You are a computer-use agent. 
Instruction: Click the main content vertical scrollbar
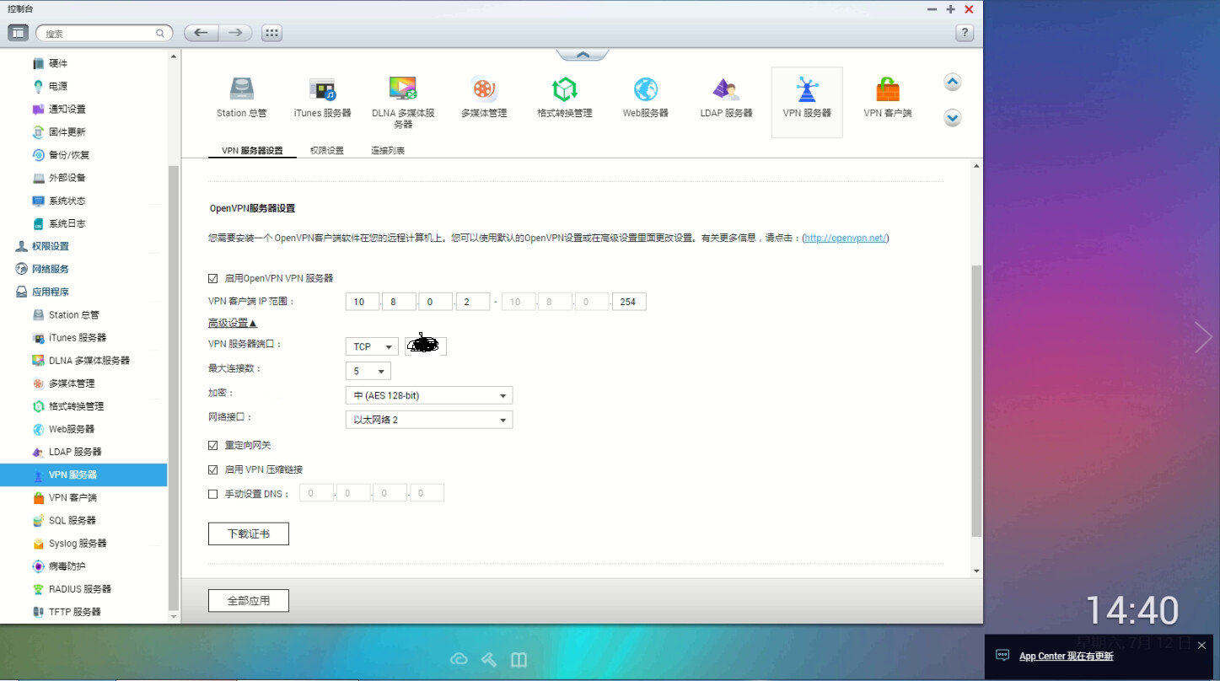pyautogui.click(x=976, y=400)
